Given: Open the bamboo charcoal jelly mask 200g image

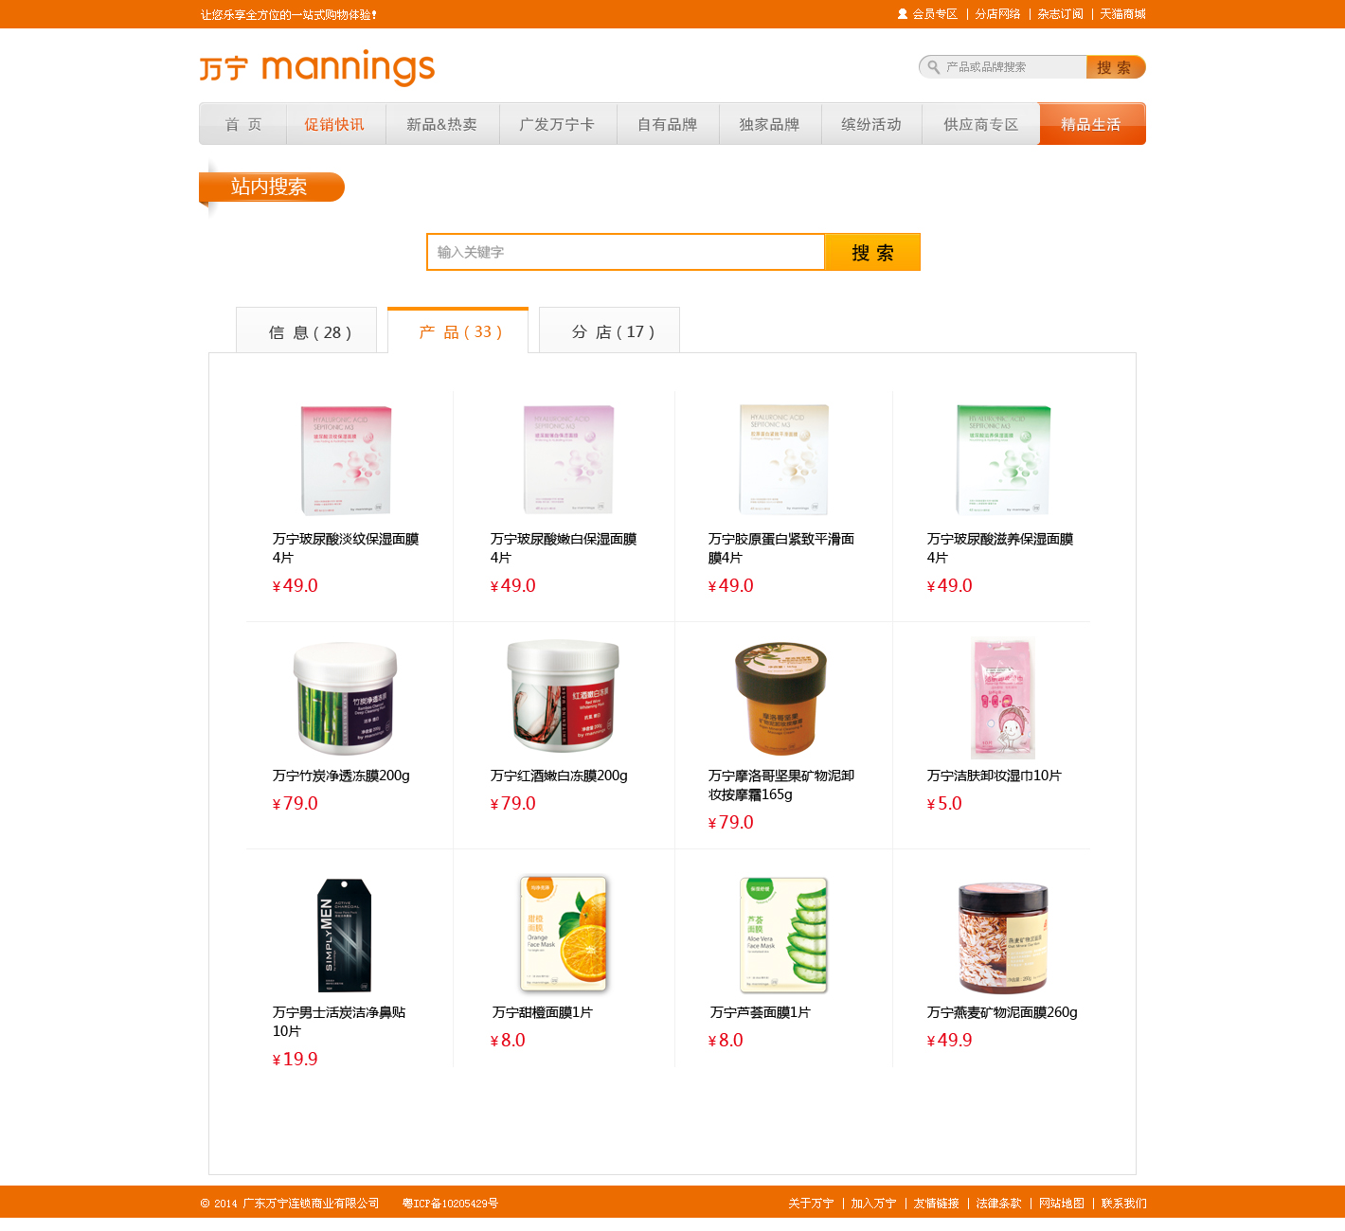Looking at the screenshot, I should pyautogui.click(x=345, y=698).
